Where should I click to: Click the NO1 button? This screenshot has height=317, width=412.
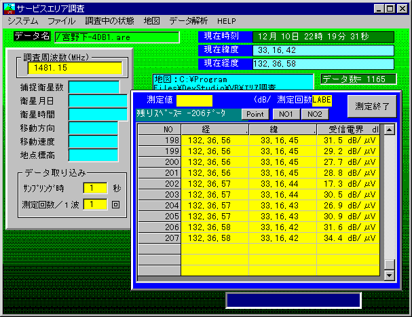pyautogui.click(x=286, y=114)
